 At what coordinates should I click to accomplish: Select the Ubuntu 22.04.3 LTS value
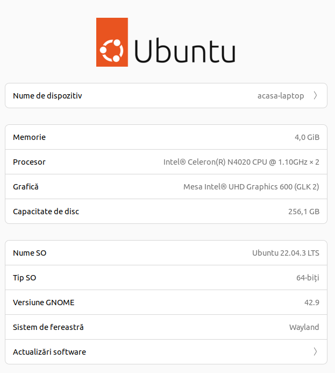coord(286,253)
